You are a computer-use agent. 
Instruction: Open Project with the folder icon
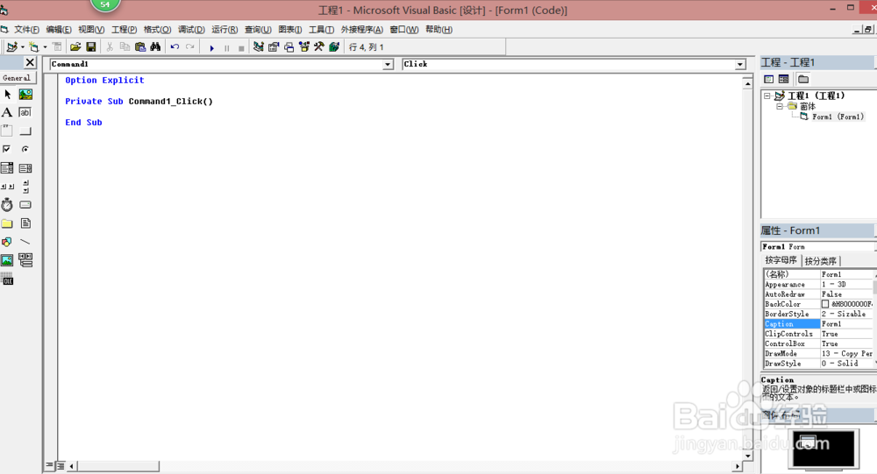coord(75,47)
